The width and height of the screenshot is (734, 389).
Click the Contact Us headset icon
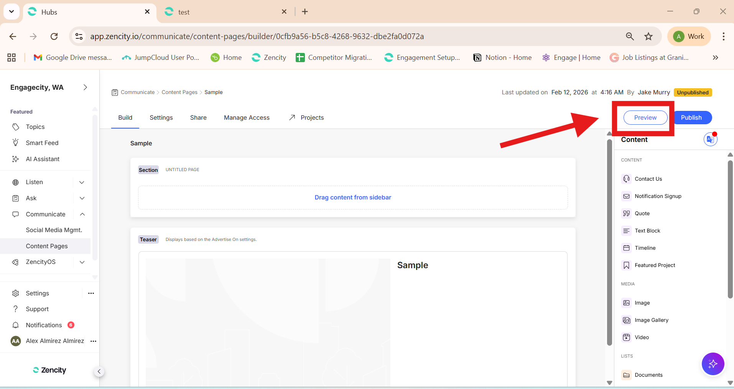coord(626,179)
